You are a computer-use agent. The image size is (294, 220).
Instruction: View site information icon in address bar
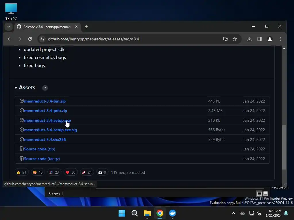click(42, 39)
